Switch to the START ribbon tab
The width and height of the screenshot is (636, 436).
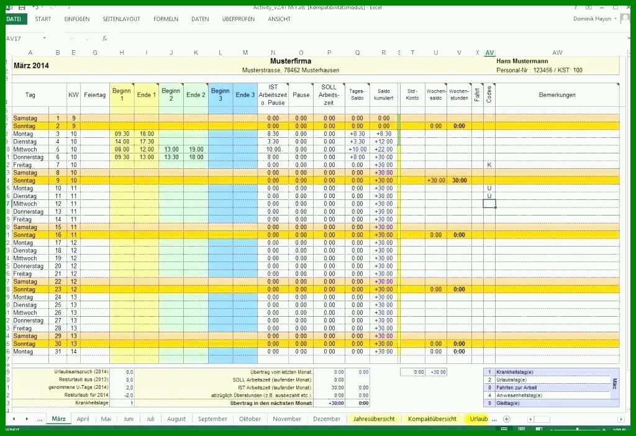43,19
